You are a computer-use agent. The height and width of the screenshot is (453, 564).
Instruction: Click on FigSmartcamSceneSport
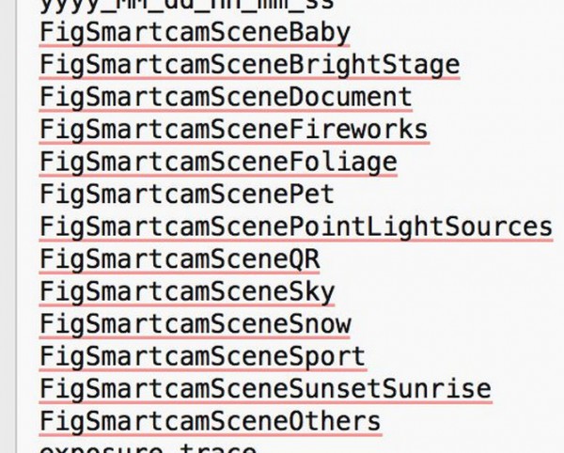[202, 356]
